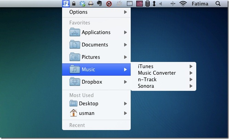Image resolution: width=229 pixels, height=139 pixels.
Task: Open the volume speaker menu bar icon
Action: pos(160,4)
